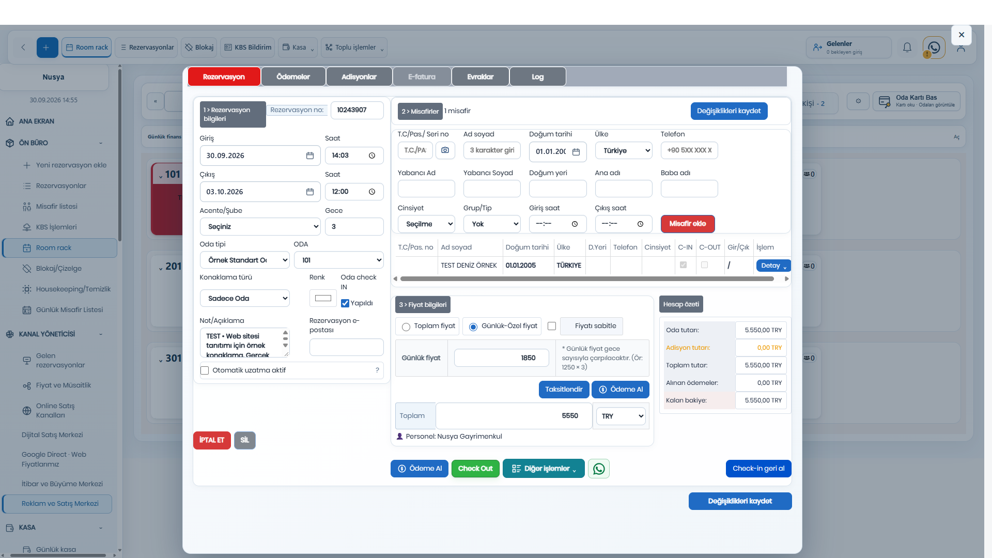992x558 pixels.
Task: Open the Acente/Şube Seçiniz dropdown
Action: pos(260,227)
